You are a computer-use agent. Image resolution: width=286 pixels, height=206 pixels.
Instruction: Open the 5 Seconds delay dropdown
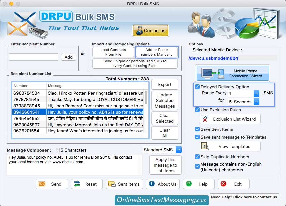pos(256,102)
